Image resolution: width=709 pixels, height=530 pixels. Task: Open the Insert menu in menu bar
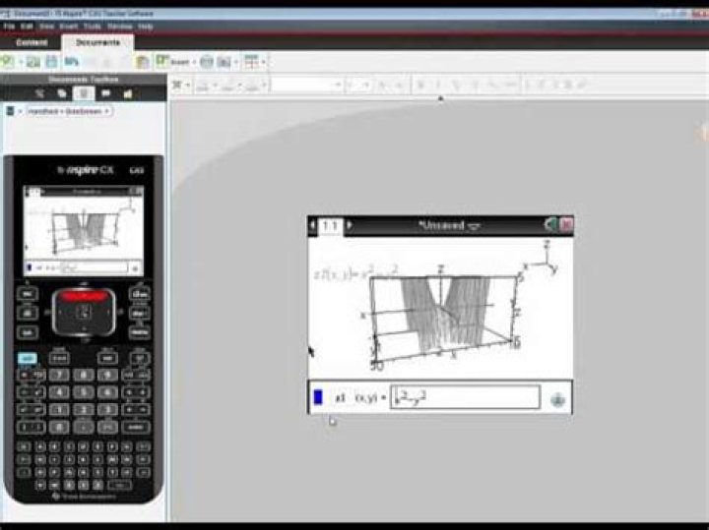tap(69, 27)
